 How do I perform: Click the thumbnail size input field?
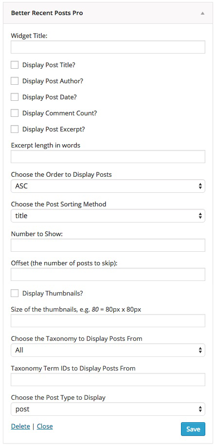(108, 321)
